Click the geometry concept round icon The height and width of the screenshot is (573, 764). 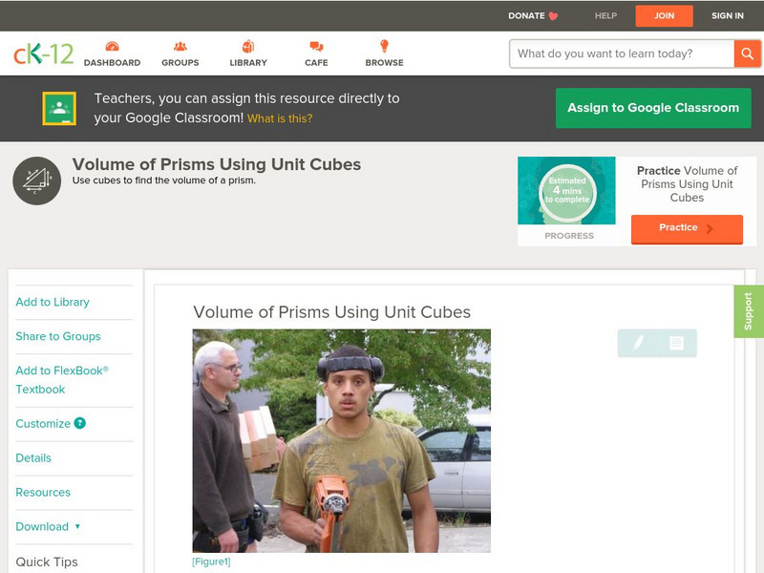[x=36, y=180]
